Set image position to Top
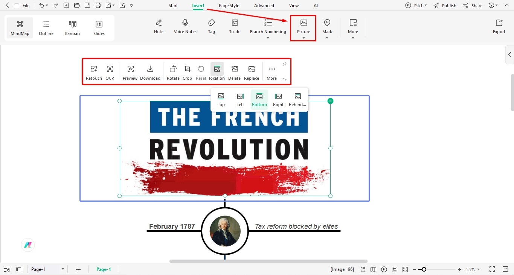 (221, 100)
